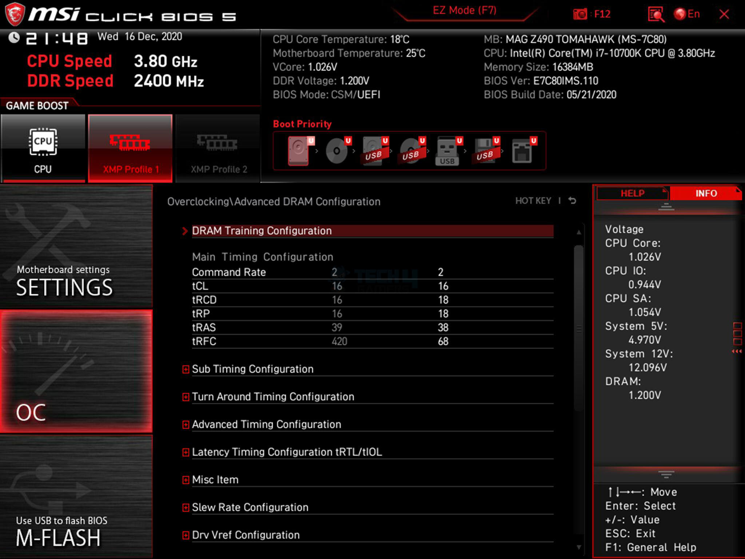The height and width of the screenshot is (559, 745).
Task: Click the 'CPU Speed 3.80 GHz' readout
Action: tap(112, 61)
